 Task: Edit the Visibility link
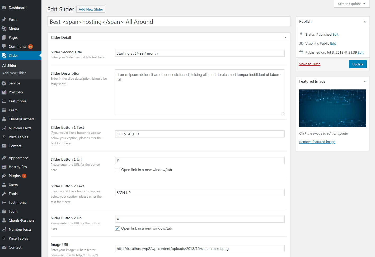coord(333,44)
